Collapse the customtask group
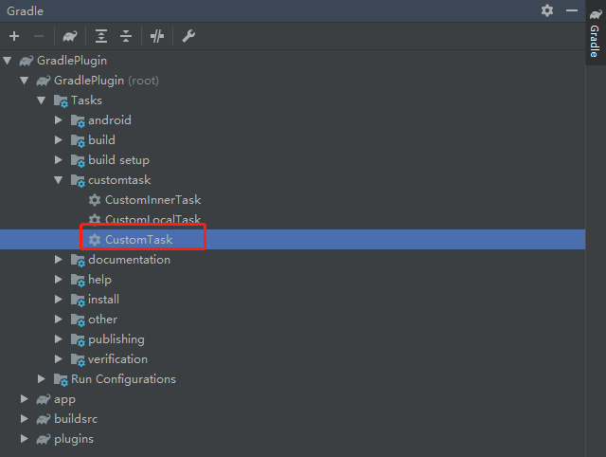 [x=59, y=180]
